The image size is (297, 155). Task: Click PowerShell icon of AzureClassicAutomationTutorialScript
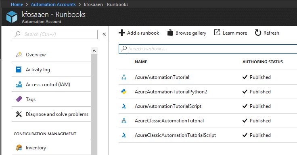tap(124, 135)
